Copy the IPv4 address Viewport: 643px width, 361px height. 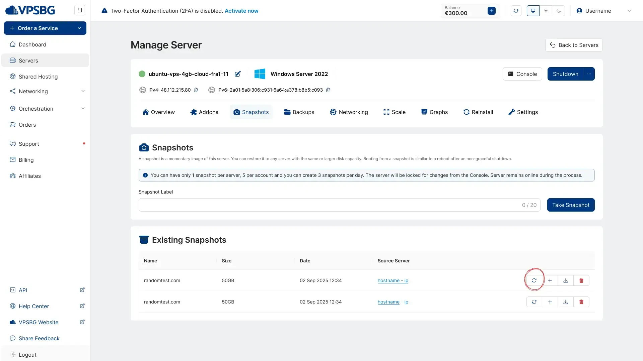pyautogui.click(x=196, y=90)
